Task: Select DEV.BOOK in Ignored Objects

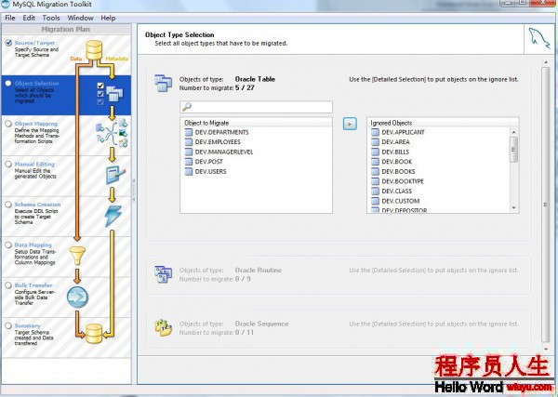Action: [x=397, y=162]
